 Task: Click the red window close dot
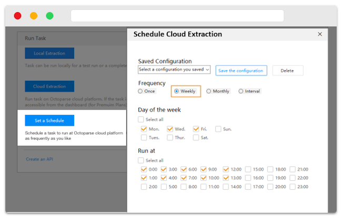(17, 16)
